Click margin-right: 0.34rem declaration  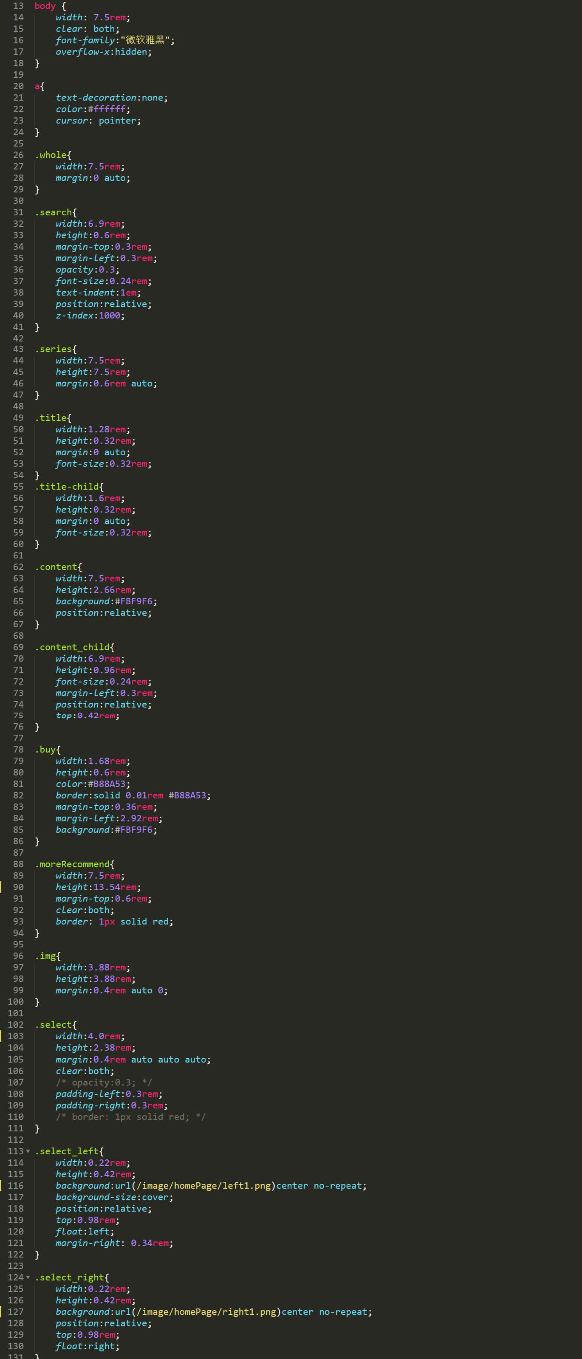[115, 1243]
